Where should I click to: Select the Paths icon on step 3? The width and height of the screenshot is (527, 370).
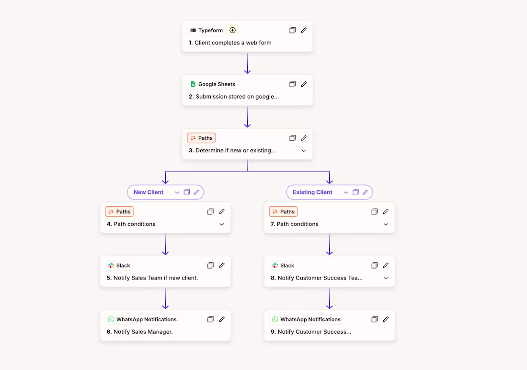coord(193,138)
